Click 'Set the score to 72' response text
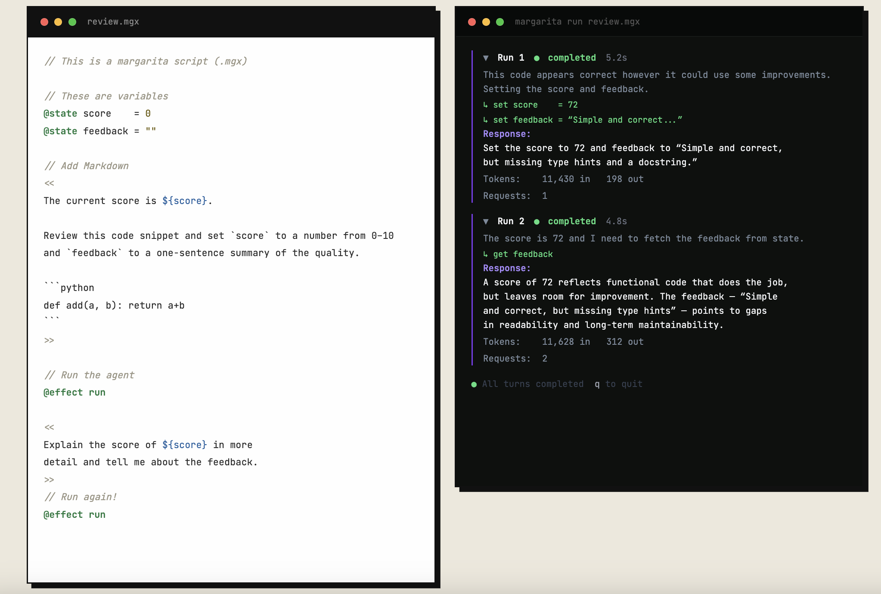The height and width of the screenshot is (594, 881). pyautogui.click(x=633, y=155)
